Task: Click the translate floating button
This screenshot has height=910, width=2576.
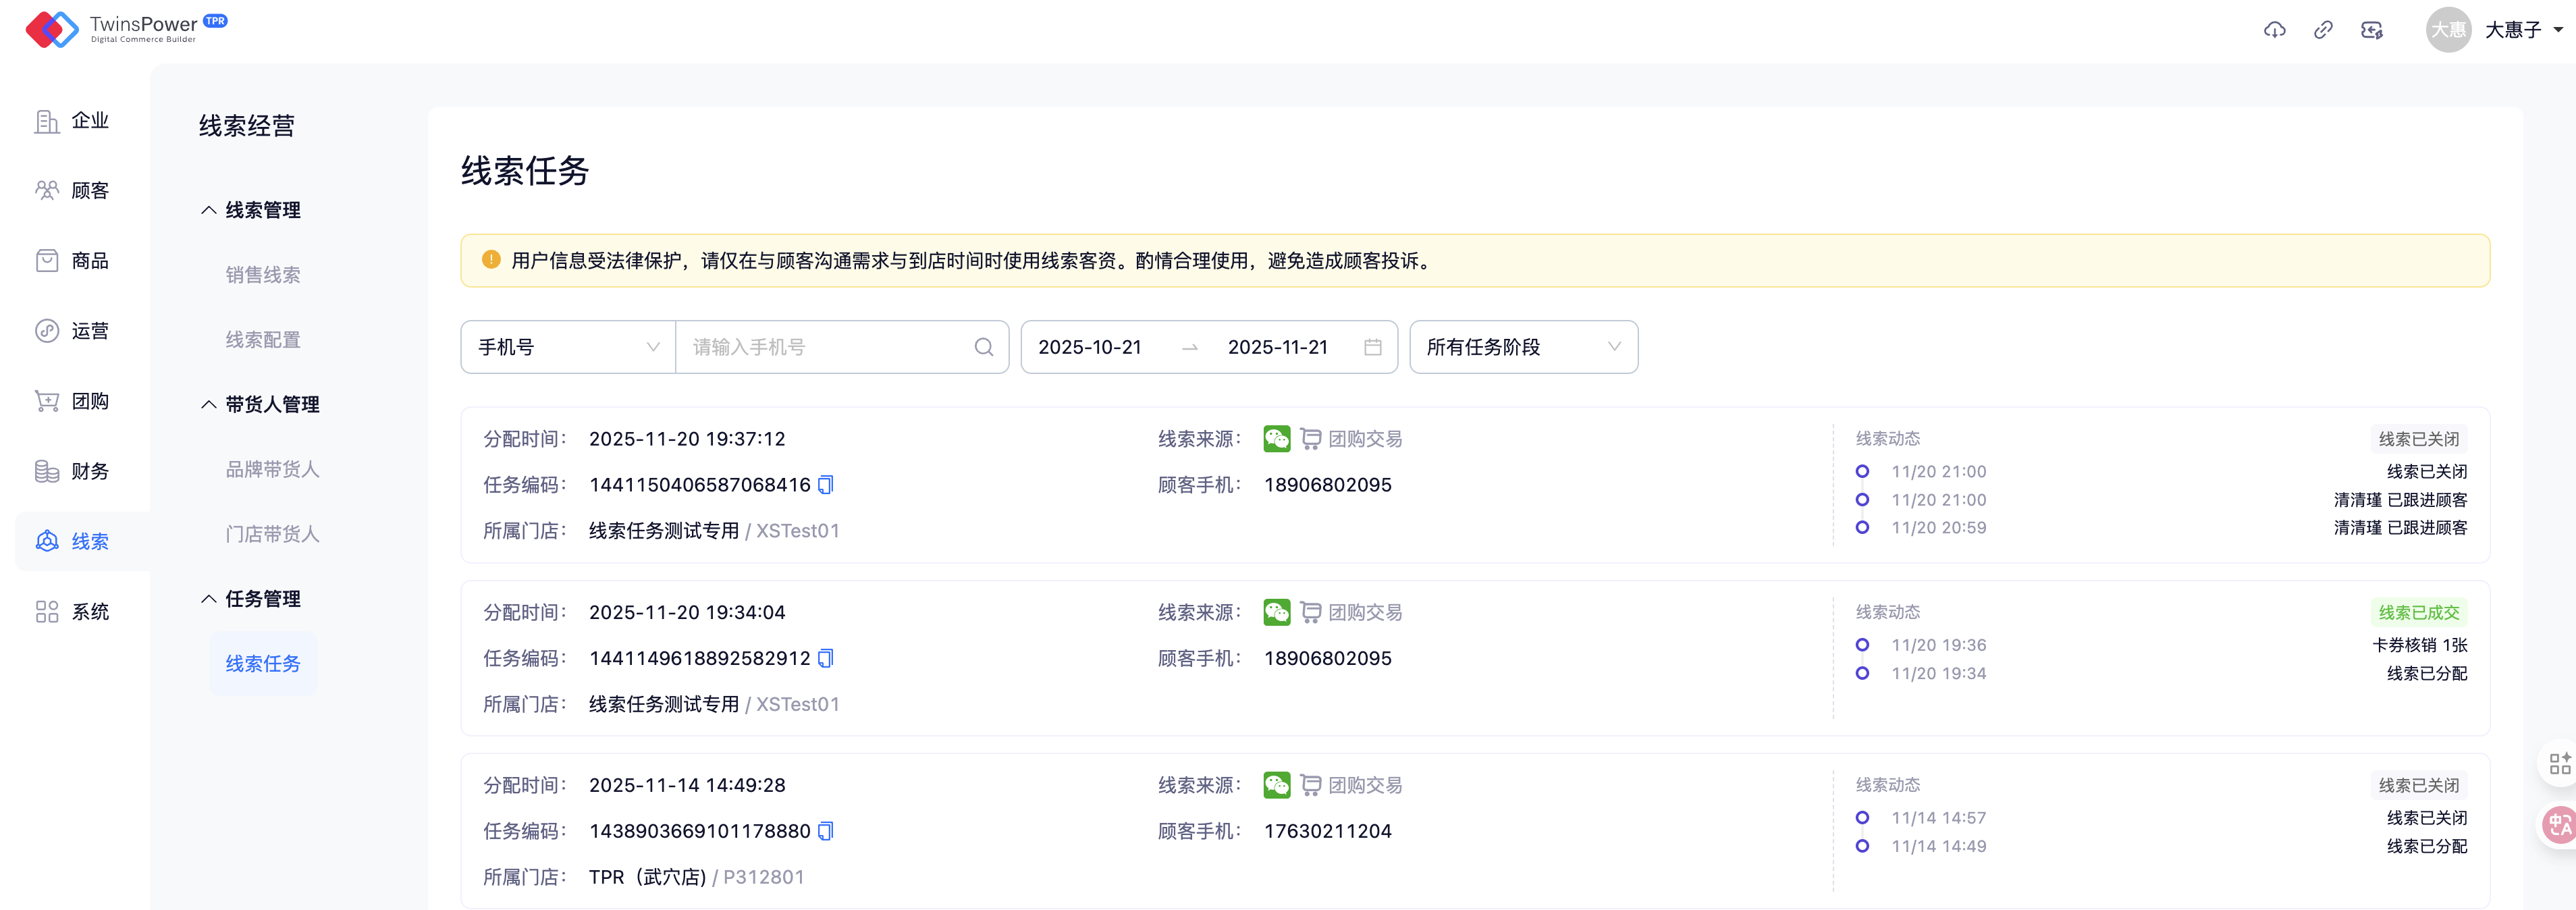Action: (x=2559, y=825)
